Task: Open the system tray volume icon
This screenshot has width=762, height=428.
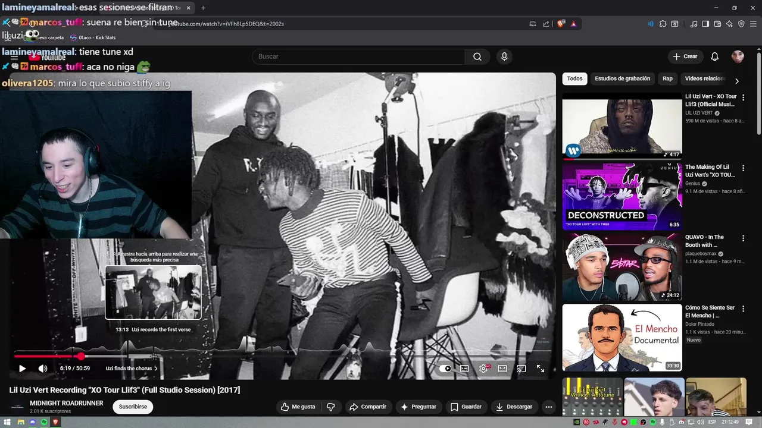Action: pyautogui.click(x=701, y=422)
